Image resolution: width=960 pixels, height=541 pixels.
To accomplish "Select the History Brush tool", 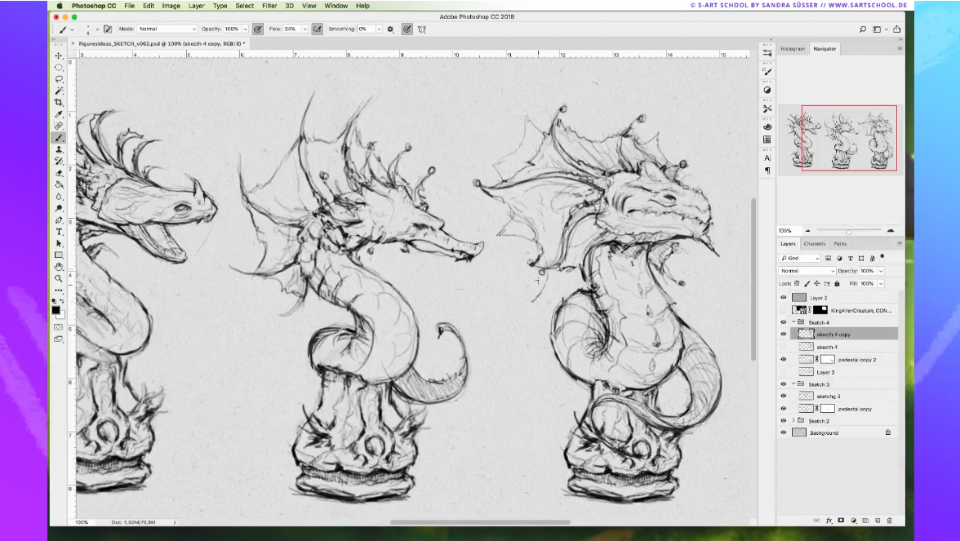I will coord(59,161).
